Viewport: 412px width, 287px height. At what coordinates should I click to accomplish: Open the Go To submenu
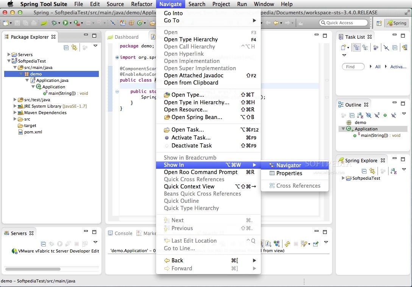point(208,20)
